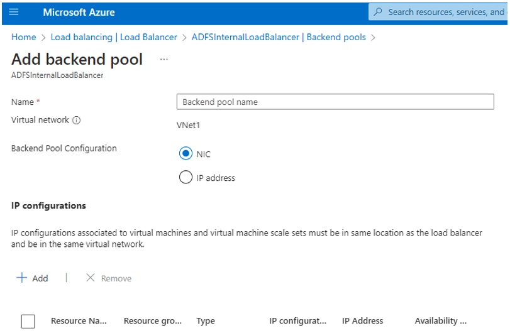Screen dimensions: 510x331
Task: Open ADFSInternalLoadBalancer | Backend pools breadcrumb
Action: [279, 37]
